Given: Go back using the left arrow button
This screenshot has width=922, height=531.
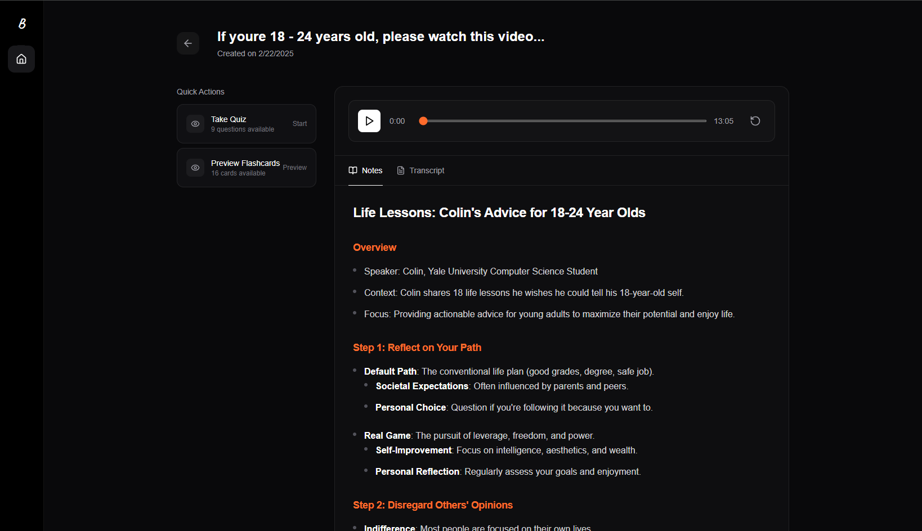Looking at the screenshot, I should pos(188,43).
